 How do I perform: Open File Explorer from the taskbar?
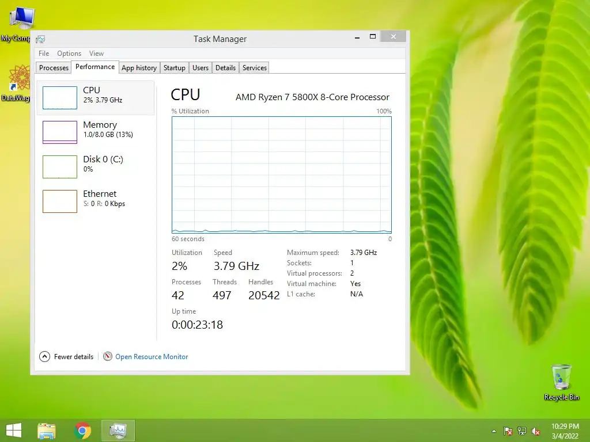[x=47, y=430]
